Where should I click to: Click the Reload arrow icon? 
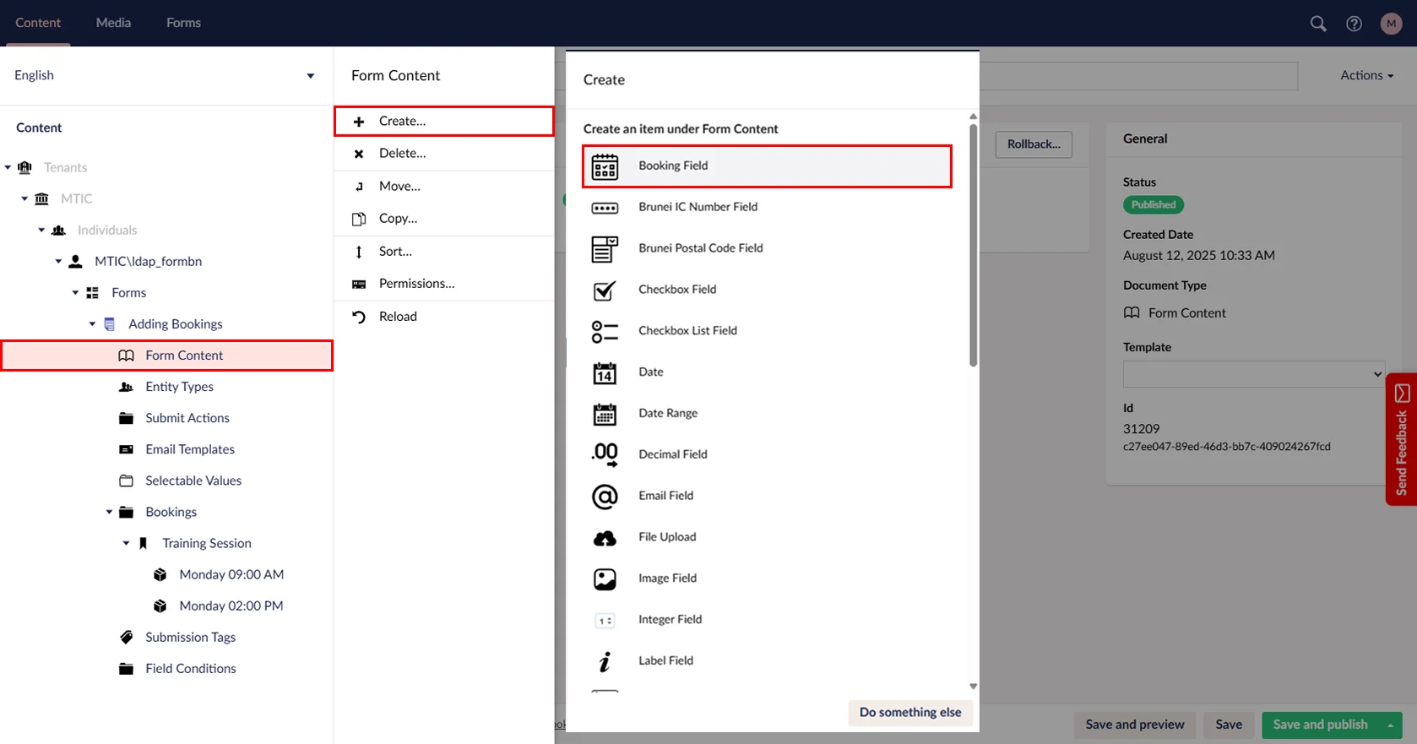(359, 317)
